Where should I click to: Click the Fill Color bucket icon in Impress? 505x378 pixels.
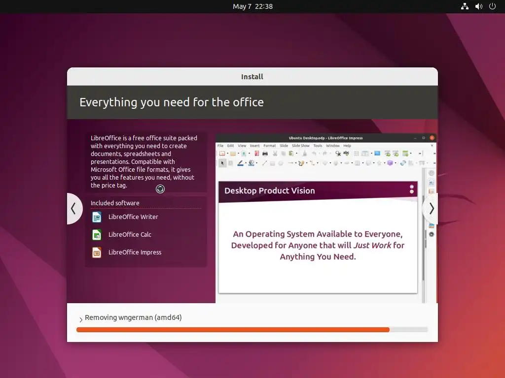click(x=251, y=163)
